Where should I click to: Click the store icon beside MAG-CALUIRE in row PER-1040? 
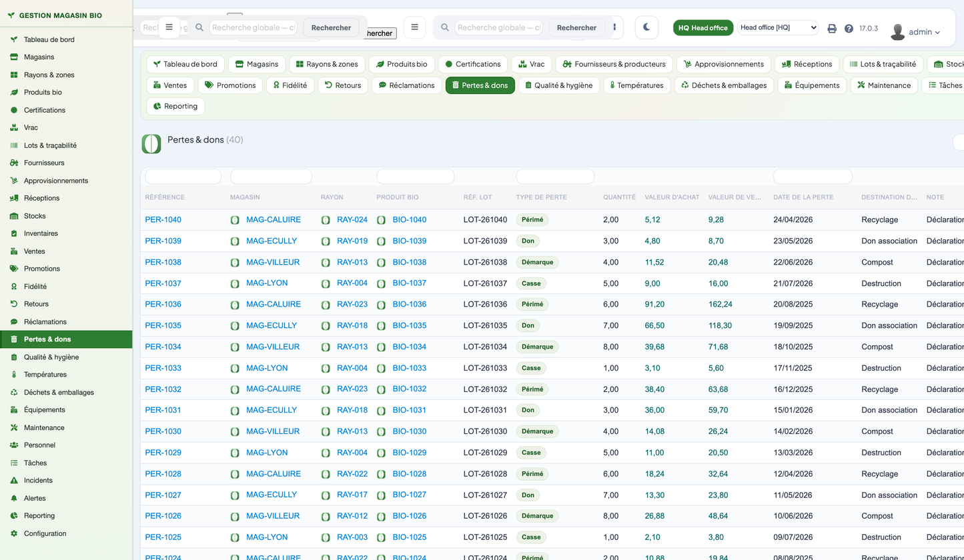point(235,220)
